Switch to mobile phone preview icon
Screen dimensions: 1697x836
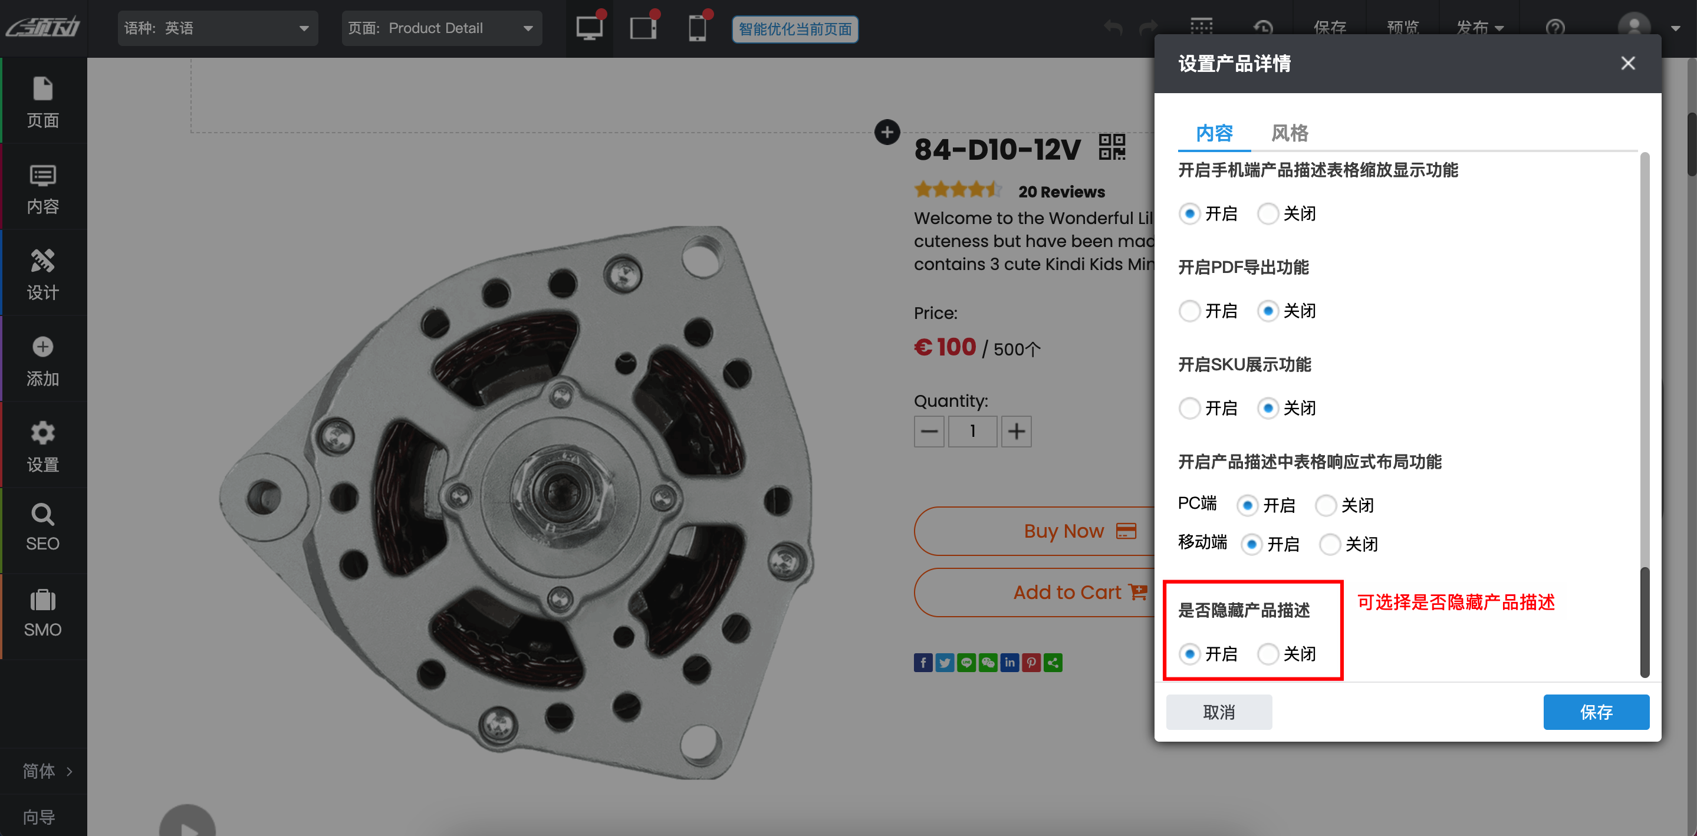(x=697, y=28)
